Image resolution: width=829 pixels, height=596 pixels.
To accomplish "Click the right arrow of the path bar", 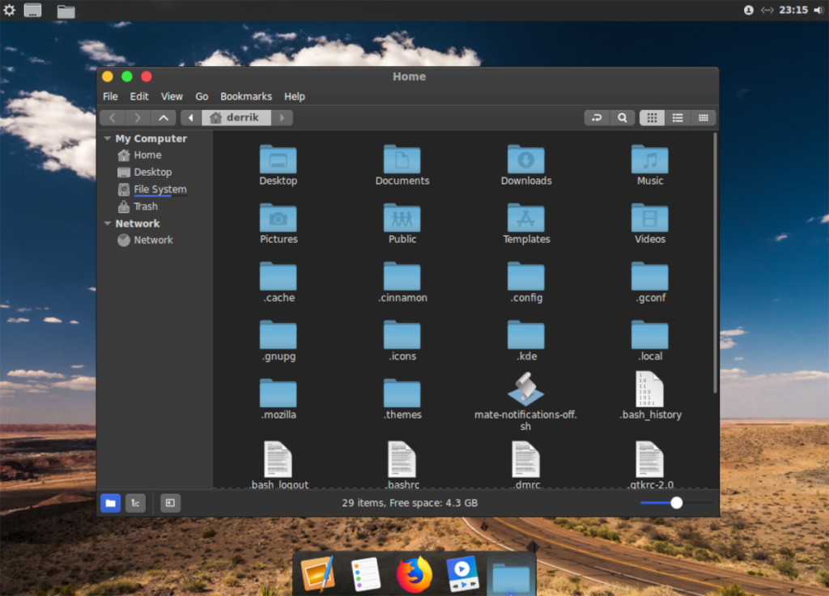I will pyautogui.click(x=282, y=118).
